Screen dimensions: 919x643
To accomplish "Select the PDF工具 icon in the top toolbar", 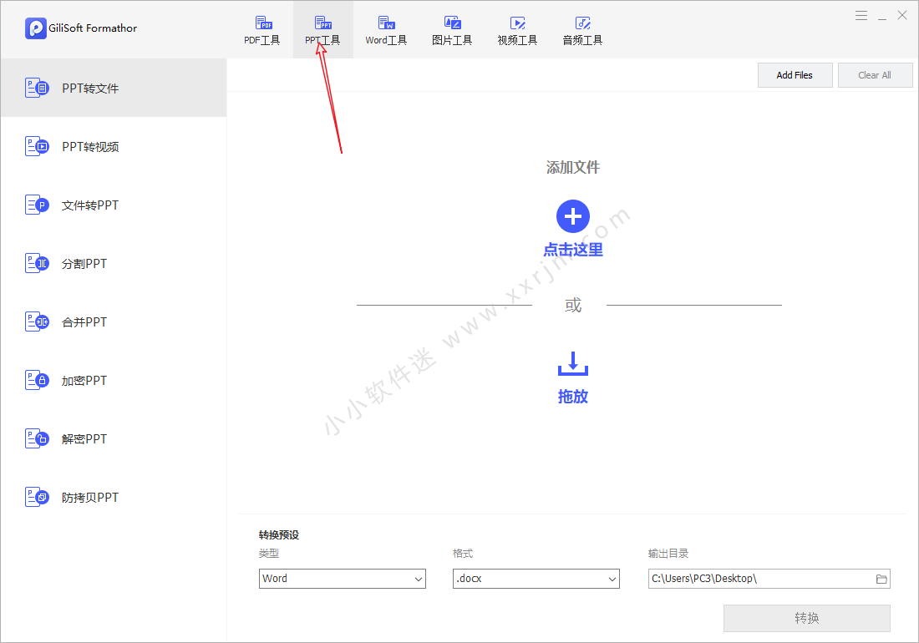I will (x=262, y=24).
